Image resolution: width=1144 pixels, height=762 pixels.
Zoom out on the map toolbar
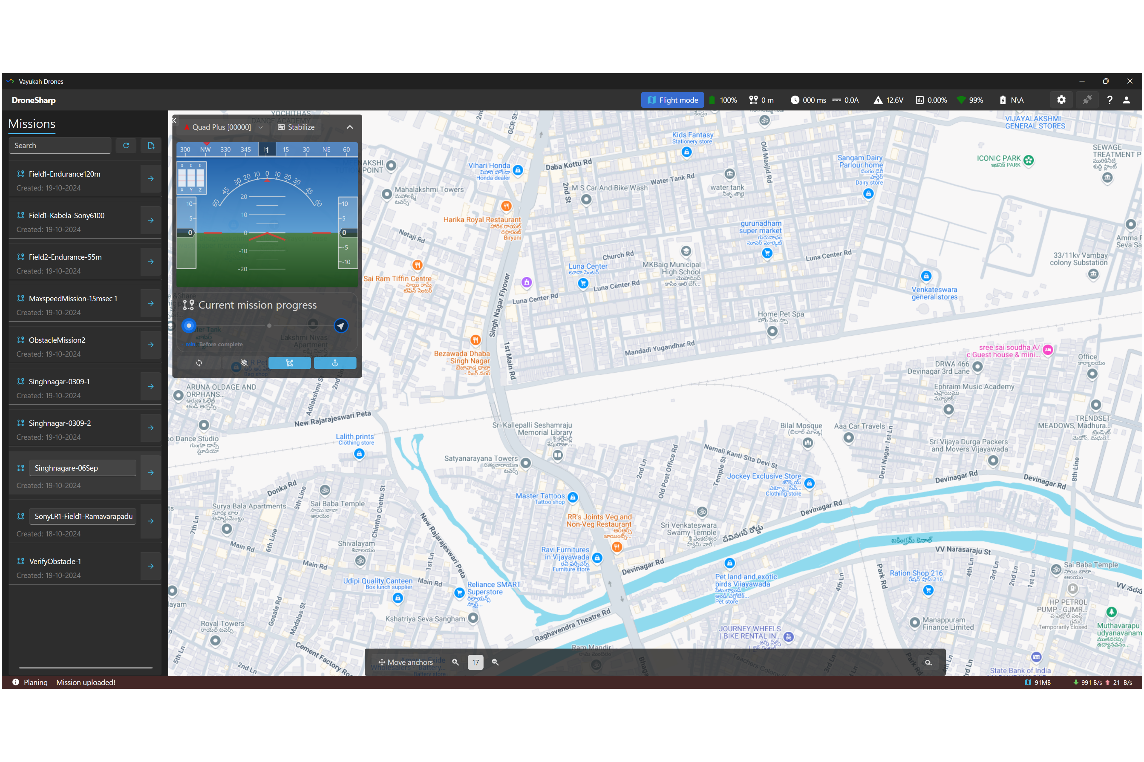[x=495, y=662]
